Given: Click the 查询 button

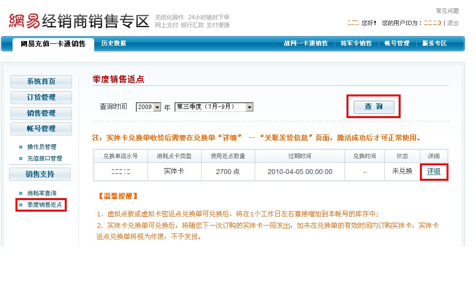Looking at the screenshot, I should (x=374, y=107).
